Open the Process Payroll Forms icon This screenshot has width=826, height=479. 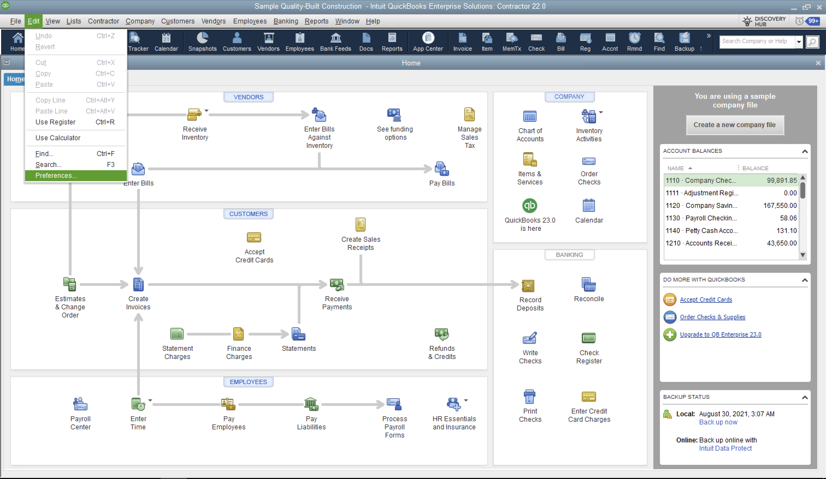[394, 404]
